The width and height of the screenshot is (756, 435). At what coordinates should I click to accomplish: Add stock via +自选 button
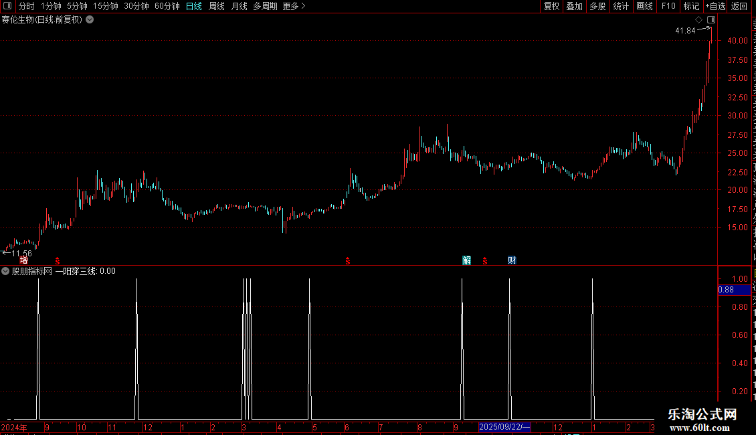click(715, 6)
